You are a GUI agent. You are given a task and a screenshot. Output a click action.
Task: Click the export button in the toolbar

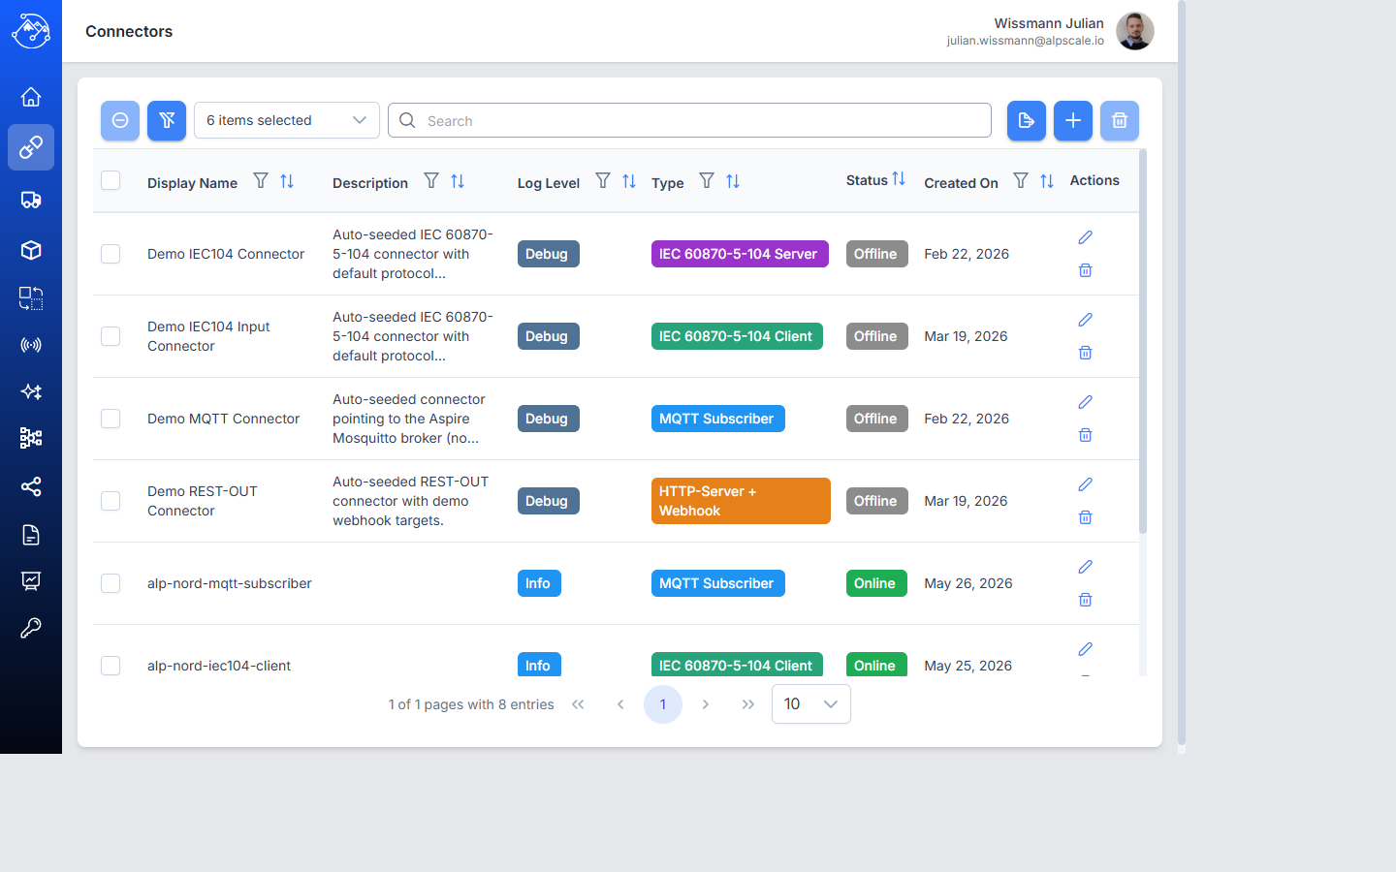click(x=1027, y=120)
